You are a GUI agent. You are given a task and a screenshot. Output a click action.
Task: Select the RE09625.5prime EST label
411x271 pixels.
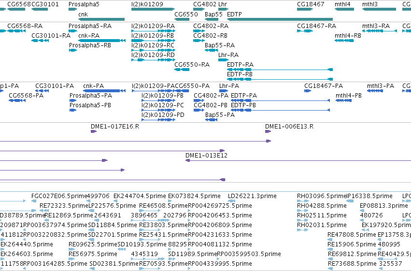click(x=93, y=244)
